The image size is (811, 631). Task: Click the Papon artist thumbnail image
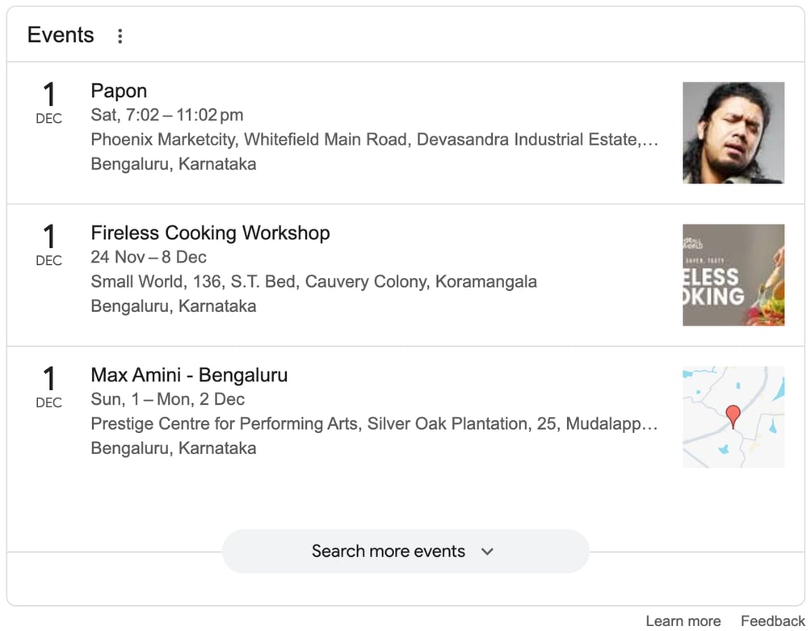pos(733,133)
